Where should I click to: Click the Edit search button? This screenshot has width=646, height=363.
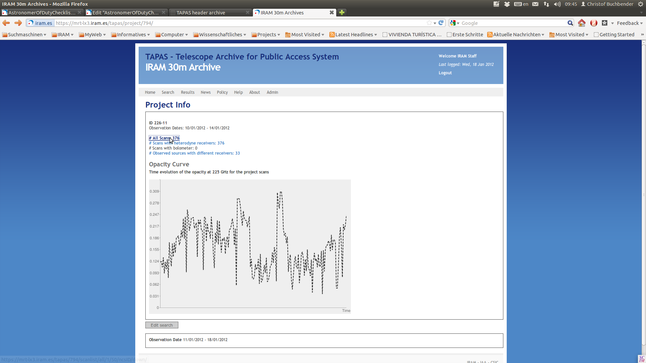161,325
